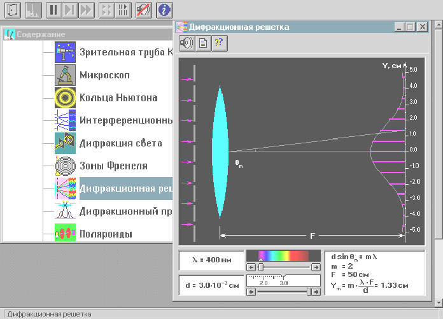Open the question mark help icon
Screen dimensions: 443x319
click(x=220, y=43)
